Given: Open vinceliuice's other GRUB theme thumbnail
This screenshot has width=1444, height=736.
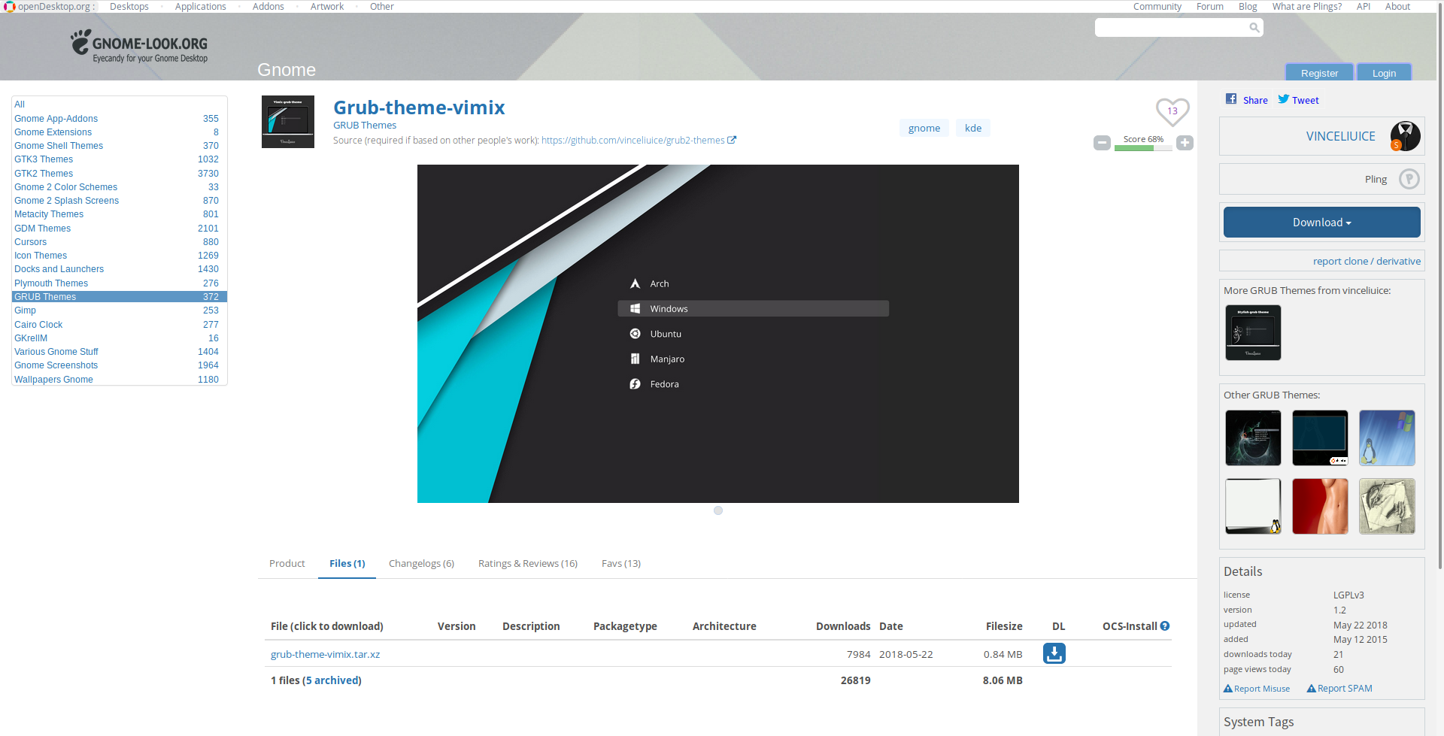Looking at the screenshot, I should [1253, 332].
